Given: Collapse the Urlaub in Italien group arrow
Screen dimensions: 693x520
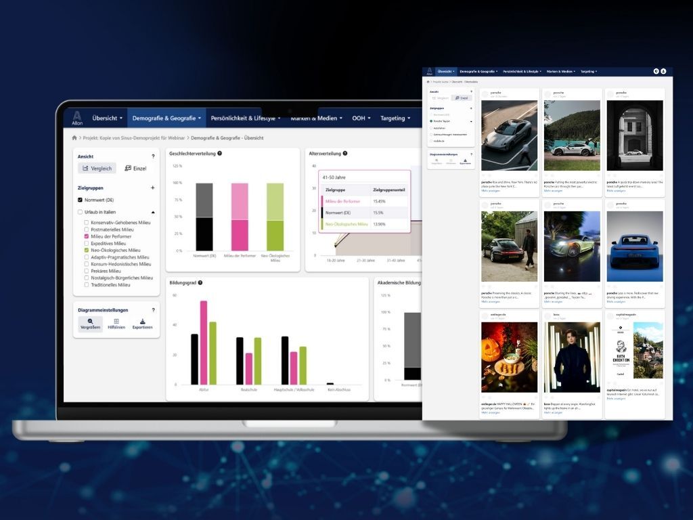Looking at the screenshot, I should click(153, 212).
